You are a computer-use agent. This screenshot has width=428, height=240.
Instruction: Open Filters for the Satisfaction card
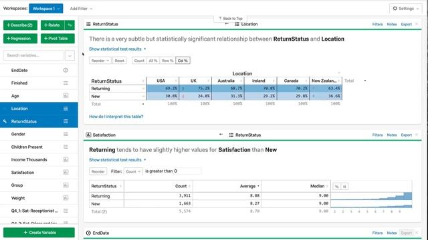(x=377, y=135)
